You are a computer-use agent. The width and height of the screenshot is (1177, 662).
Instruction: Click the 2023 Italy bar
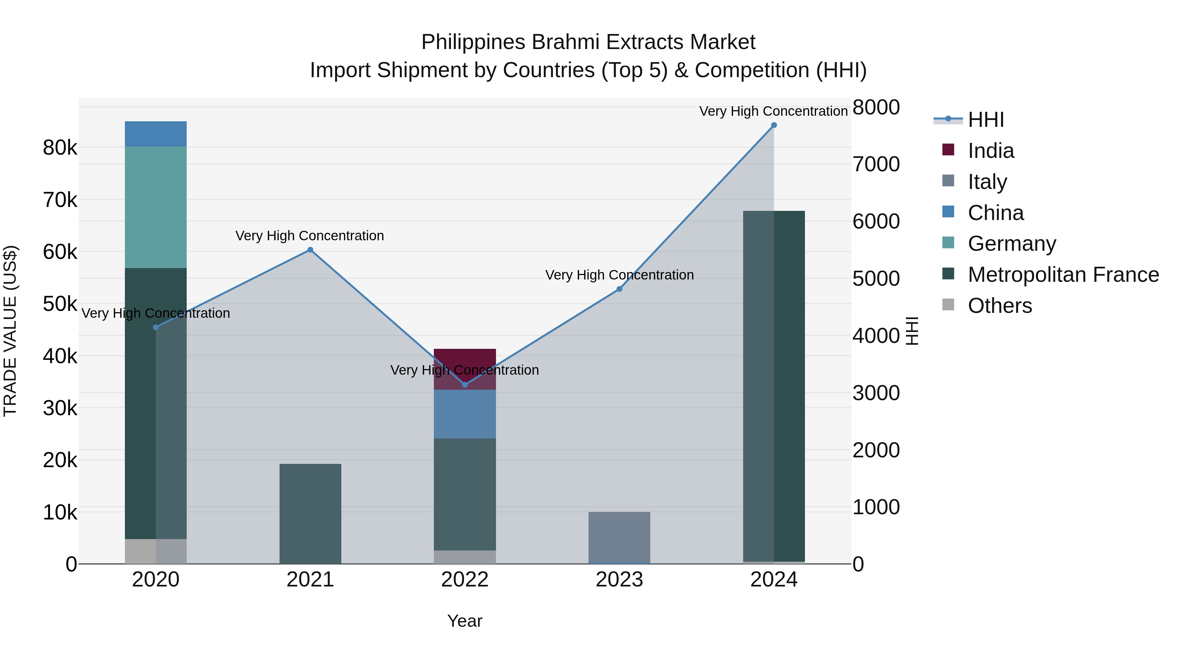point(620,537)
